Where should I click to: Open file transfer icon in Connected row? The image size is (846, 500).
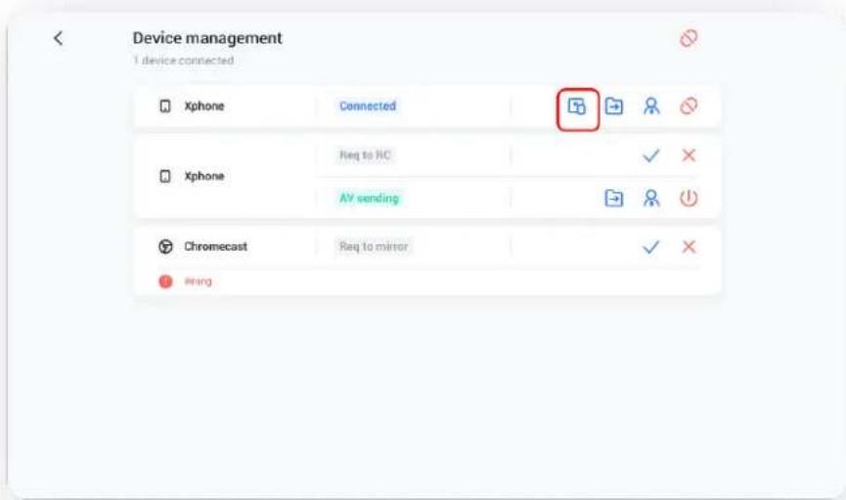pyautogui.click(x=614, y=106)
